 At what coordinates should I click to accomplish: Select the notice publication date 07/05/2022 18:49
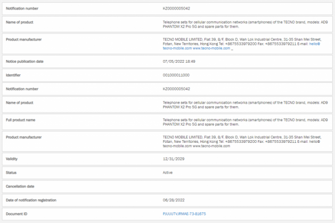tap(179, 62)
